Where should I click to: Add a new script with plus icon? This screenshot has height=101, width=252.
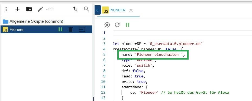click(17, 9)
